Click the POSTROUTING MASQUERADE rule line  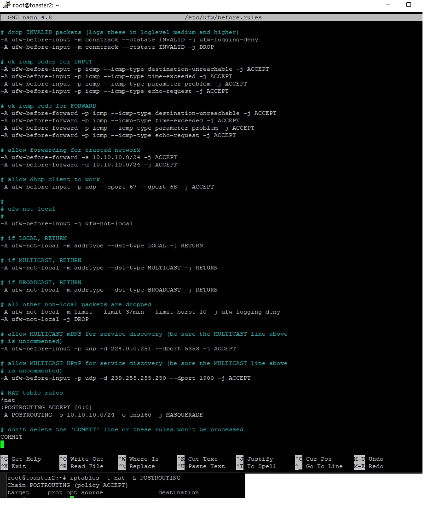coord(102,415)
